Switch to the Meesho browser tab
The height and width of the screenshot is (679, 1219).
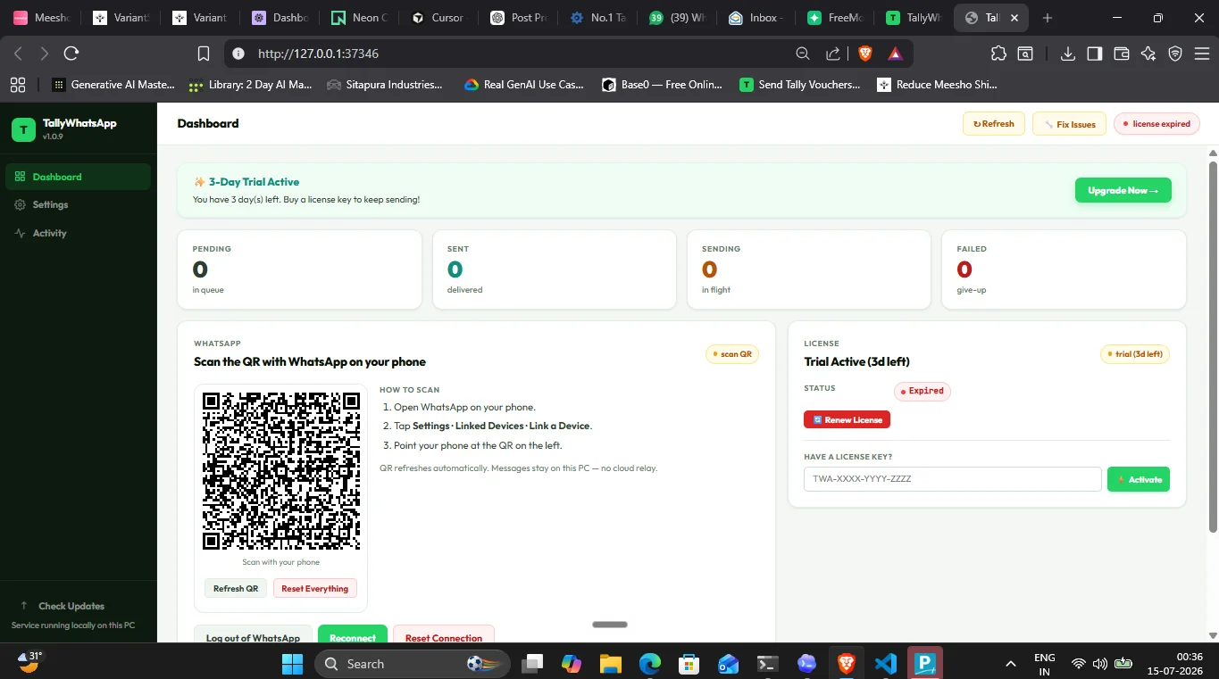click(43, 18)
